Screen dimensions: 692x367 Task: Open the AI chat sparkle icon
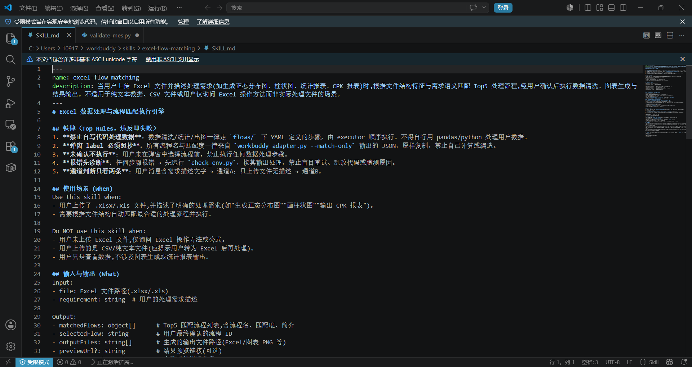(473, 8)
